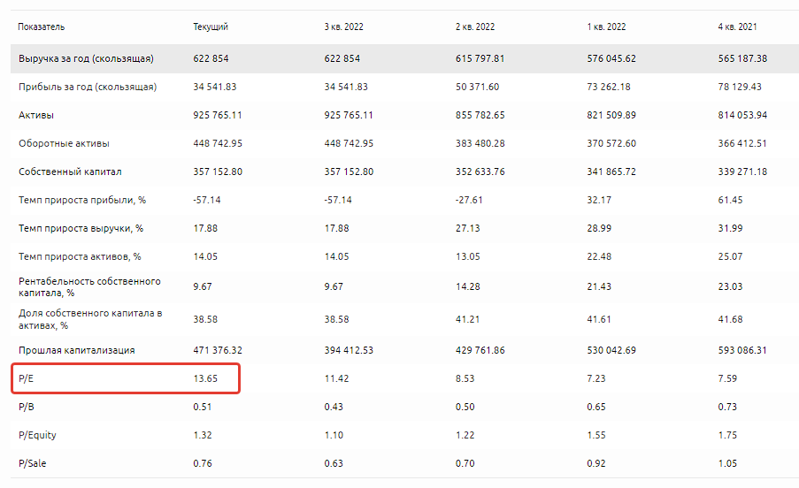Click the "4 кв. 2021" column header
The height and width of the screenshot is (488, 799).
pos(737,27)
